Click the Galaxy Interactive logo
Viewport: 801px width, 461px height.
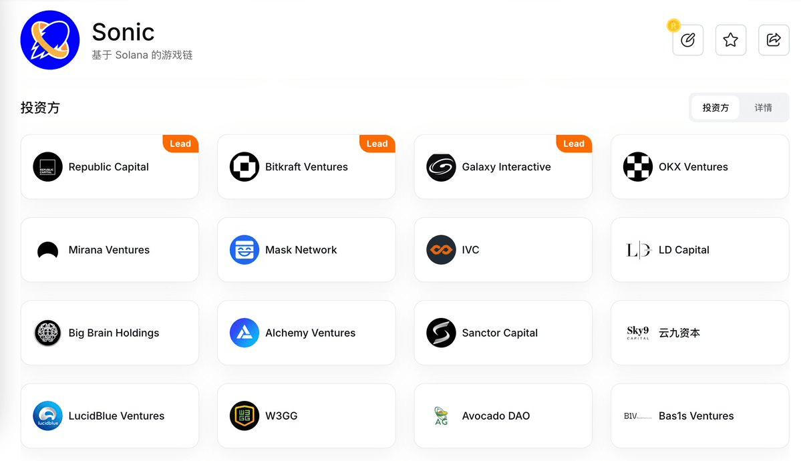[x=441, y=166]
